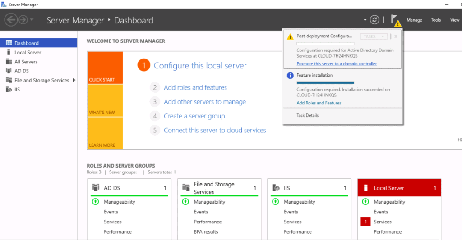
Task: Click red alert badge beside Local Server Services
Action: pos(365,222)
